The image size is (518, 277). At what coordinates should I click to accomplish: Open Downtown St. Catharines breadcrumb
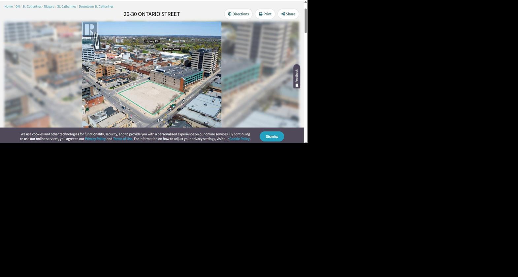(96, 6)
